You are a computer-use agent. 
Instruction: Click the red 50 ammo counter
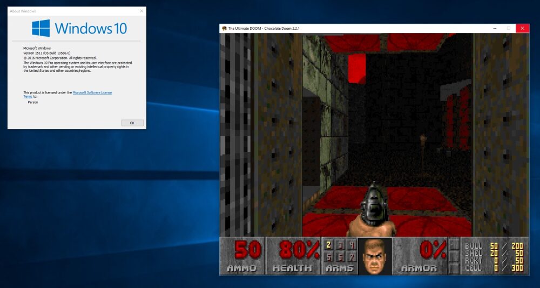click(x=247, y=250)
